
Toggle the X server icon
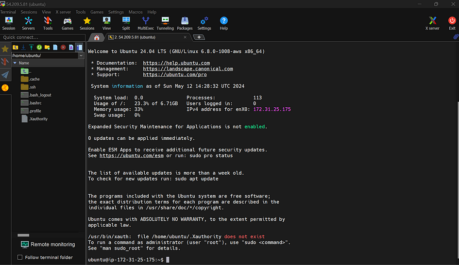[x=432, y=23]
